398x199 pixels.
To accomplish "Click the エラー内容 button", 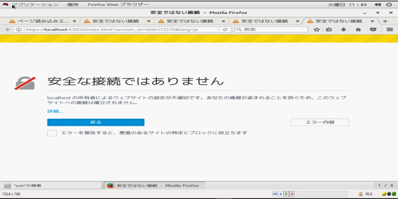I will click(320, 122).
